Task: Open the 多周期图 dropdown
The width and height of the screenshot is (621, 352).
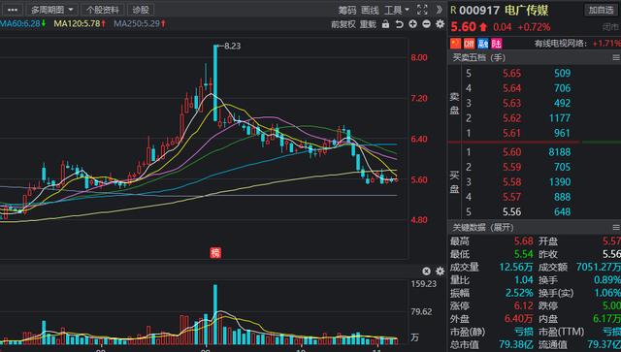Action: point(52,10)
